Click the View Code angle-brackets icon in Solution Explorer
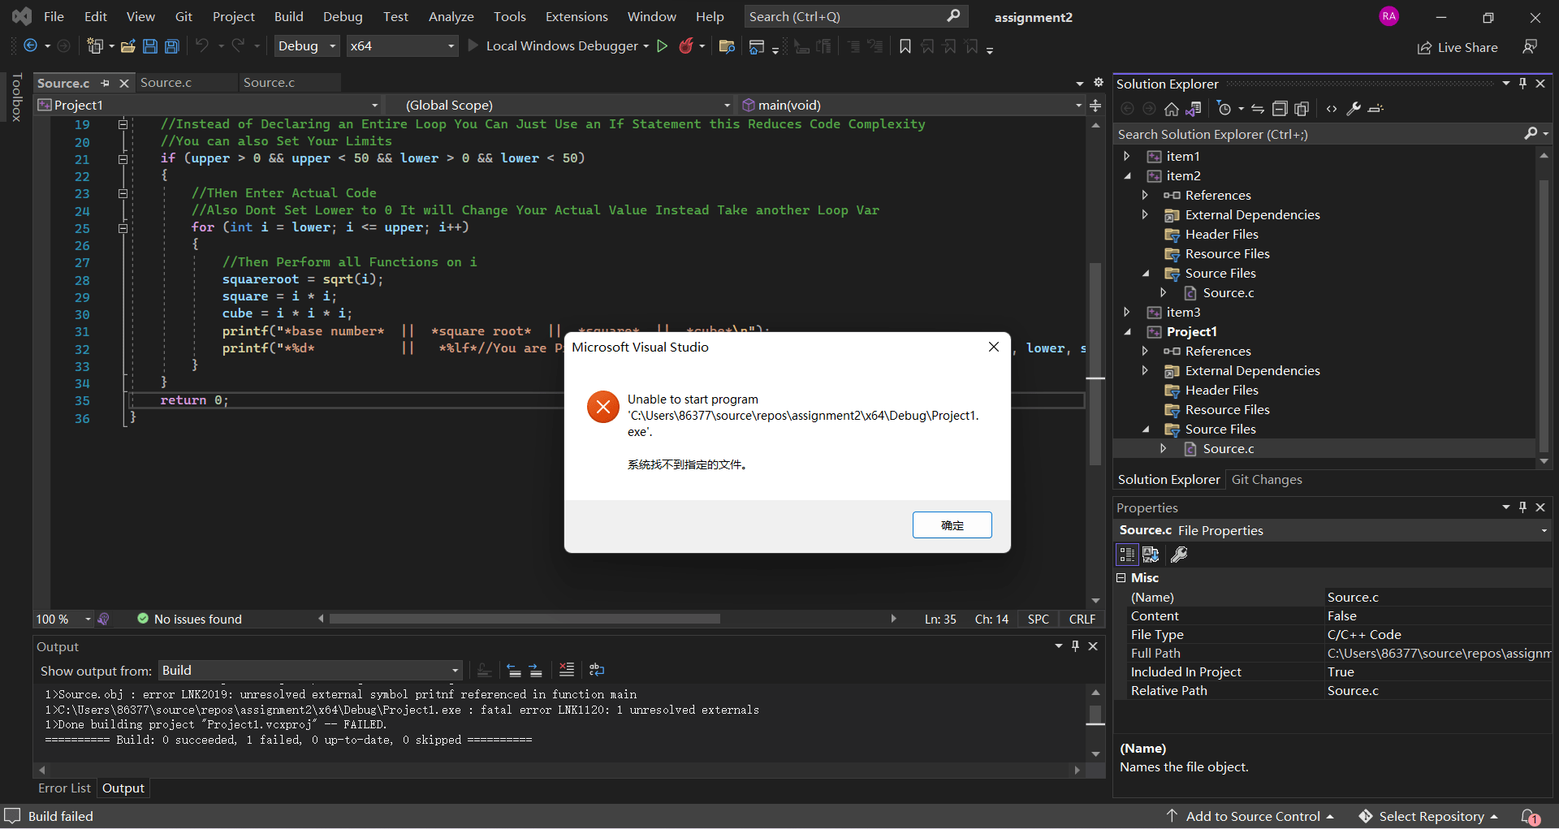The width and height of the screenshot is (1559, 829). tap(1332, 109)
